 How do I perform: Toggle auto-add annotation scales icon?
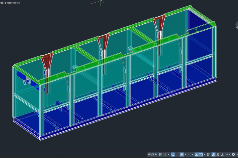coord(218,154)
